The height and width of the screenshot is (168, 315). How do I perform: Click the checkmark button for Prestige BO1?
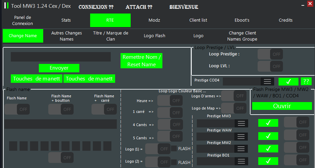(x=268, y=161)
